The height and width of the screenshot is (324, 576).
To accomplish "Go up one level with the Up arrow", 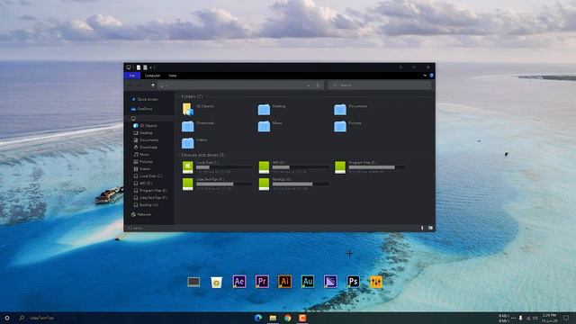I will pyautogui.click(x=153, y=85).
